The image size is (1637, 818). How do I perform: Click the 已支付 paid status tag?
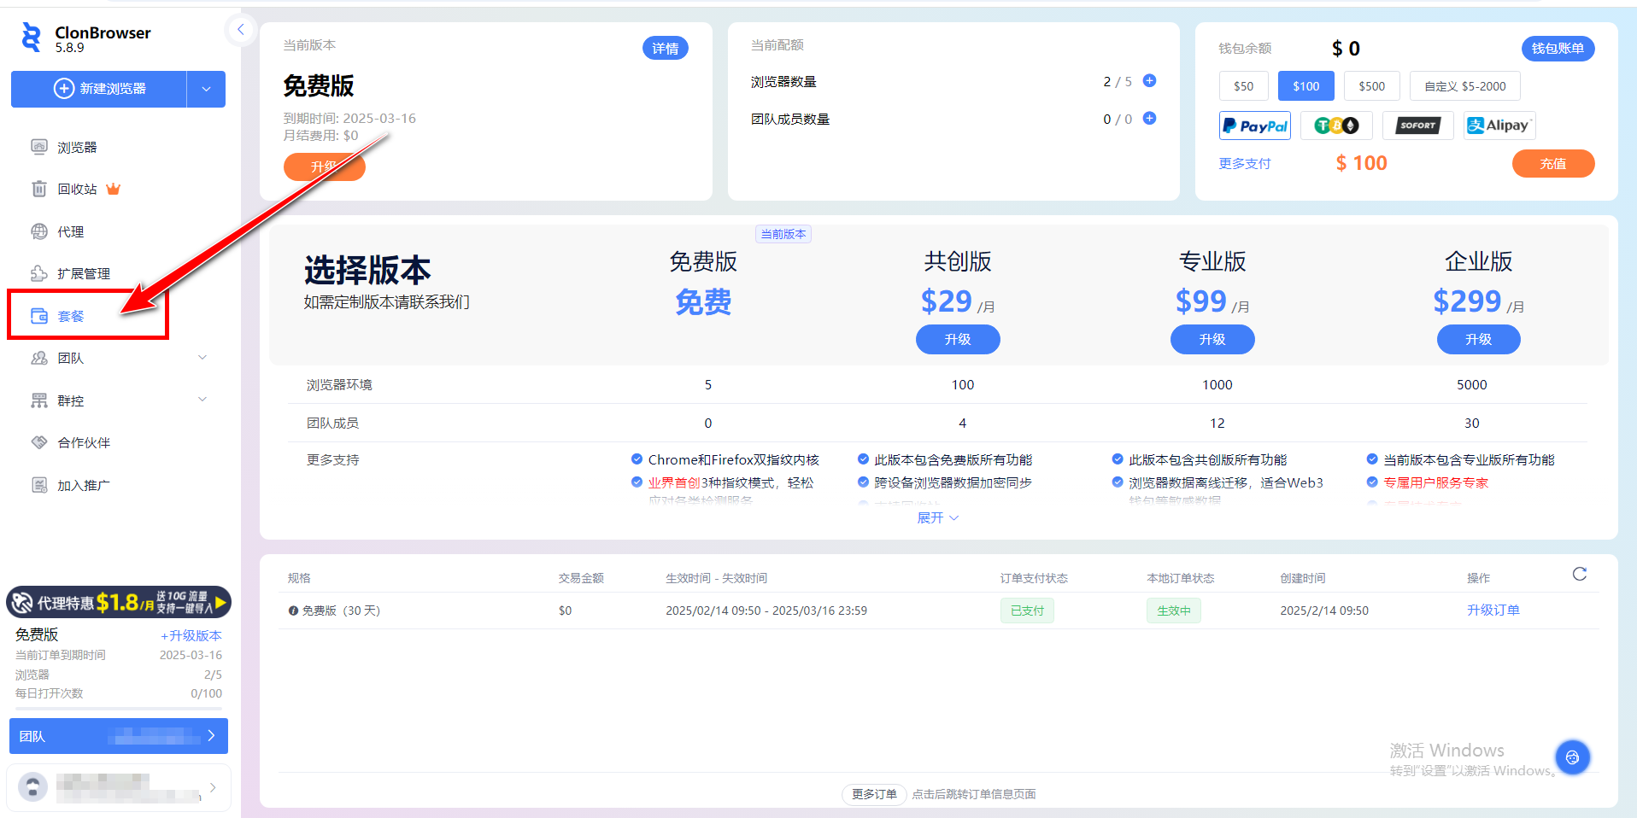(1027, 611)
